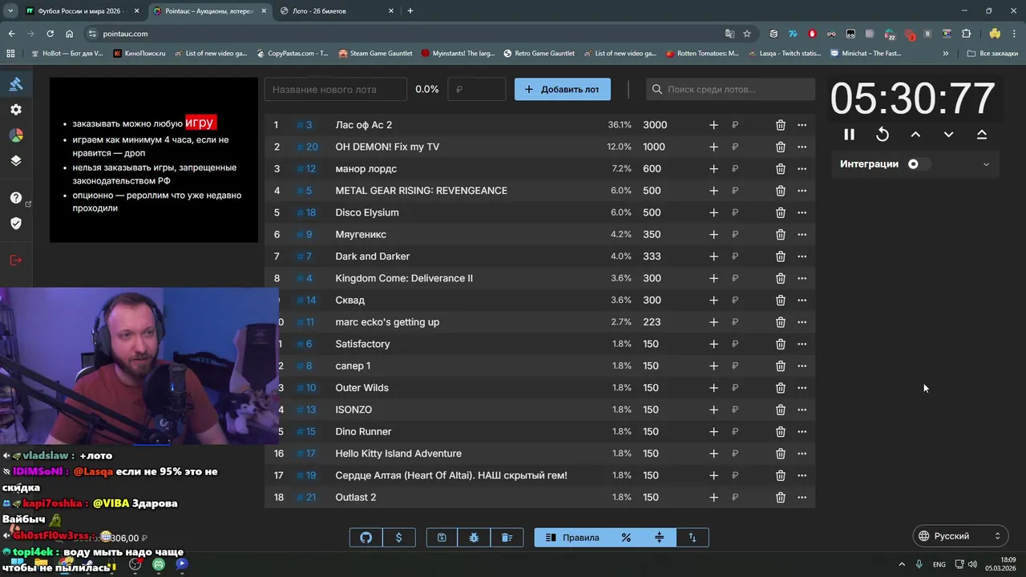This screenshot has height=577, width=1026.
Task: Click the shield check icon in the sidebar
Action: click(x=16, y=224)
